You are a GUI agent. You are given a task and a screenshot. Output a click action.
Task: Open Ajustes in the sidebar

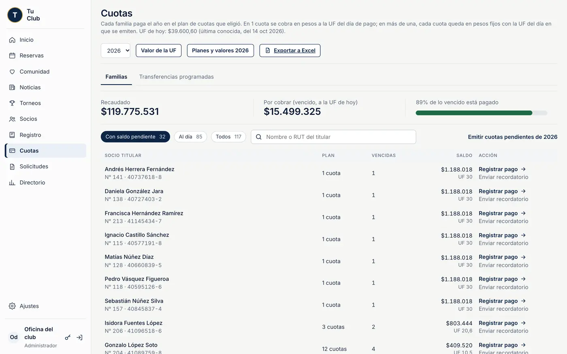45,306
